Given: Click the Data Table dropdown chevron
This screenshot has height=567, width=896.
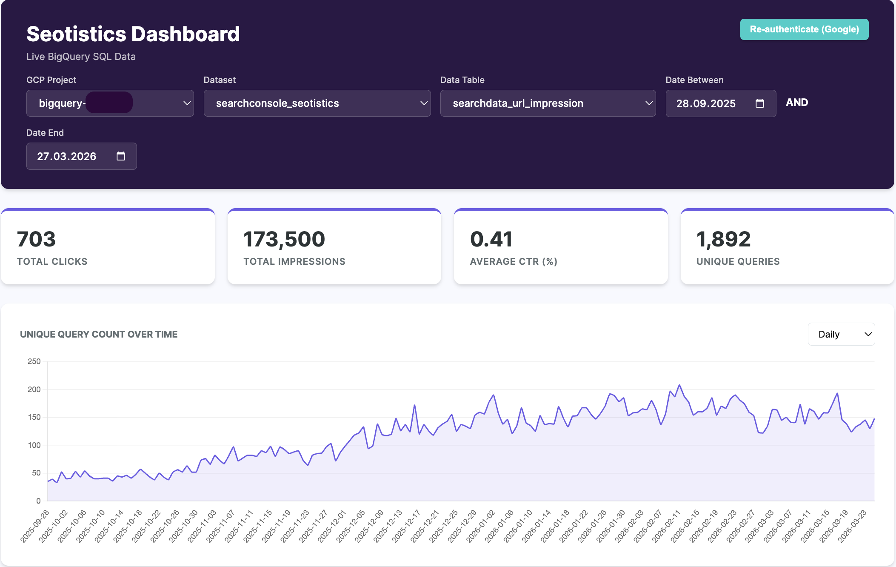Looking at the screenshot, I should tap(649, 103).
